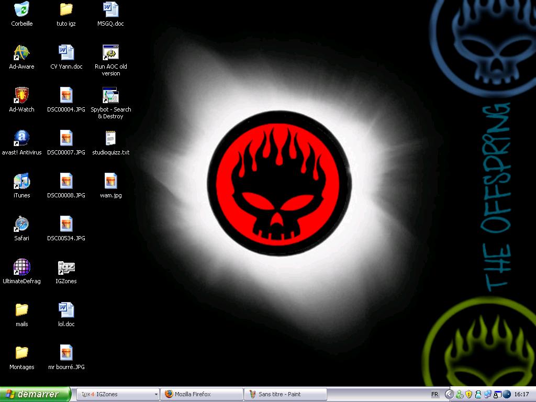Click the 16:17 system clock
Image resolution: width=536 pixels, height=402 pixels.
point(521,394)
